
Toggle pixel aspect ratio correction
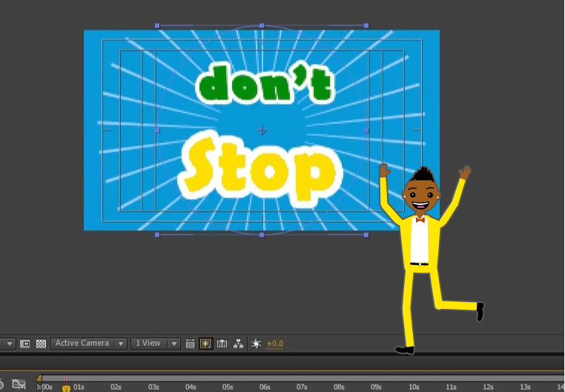tap(190, 344)
